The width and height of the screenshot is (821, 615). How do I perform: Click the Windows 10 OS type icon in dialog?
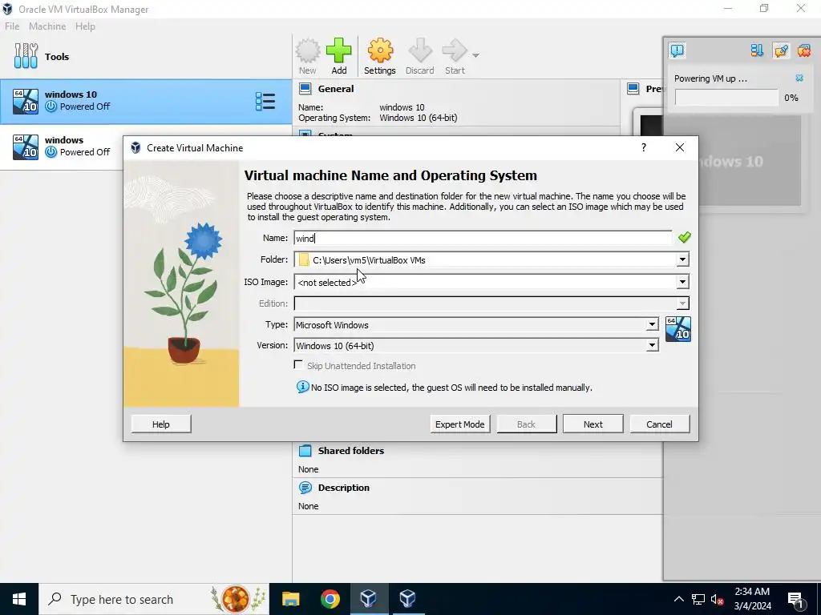(x=678, y=329)
